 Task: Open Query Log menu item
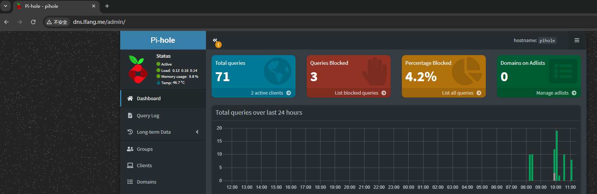tap(163, 115)
